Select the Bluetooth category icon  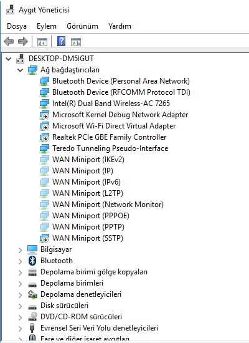[x=32, y=261]
